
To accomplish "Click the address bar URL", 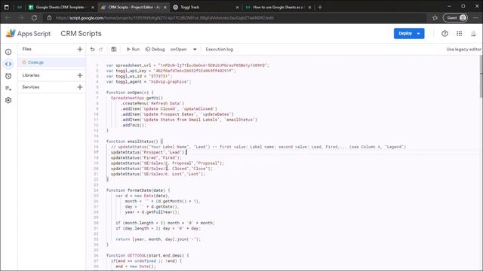I will pyautogui.click(x=165, y=18).
